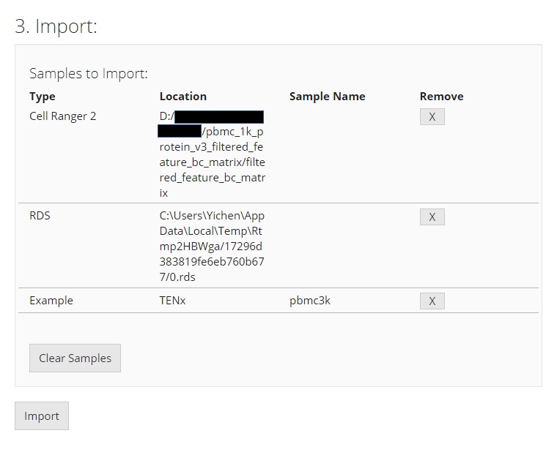The image size is (557, 455).
Task: Click the 0.rds temp file path
Action: coord(211,247)
